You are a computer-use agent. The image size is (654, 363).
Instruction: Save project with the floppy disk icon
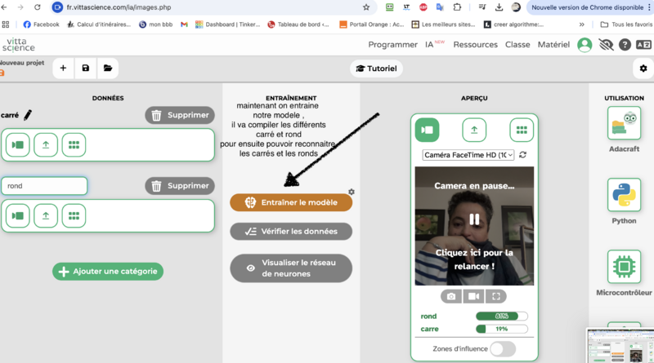pos(86,69)
